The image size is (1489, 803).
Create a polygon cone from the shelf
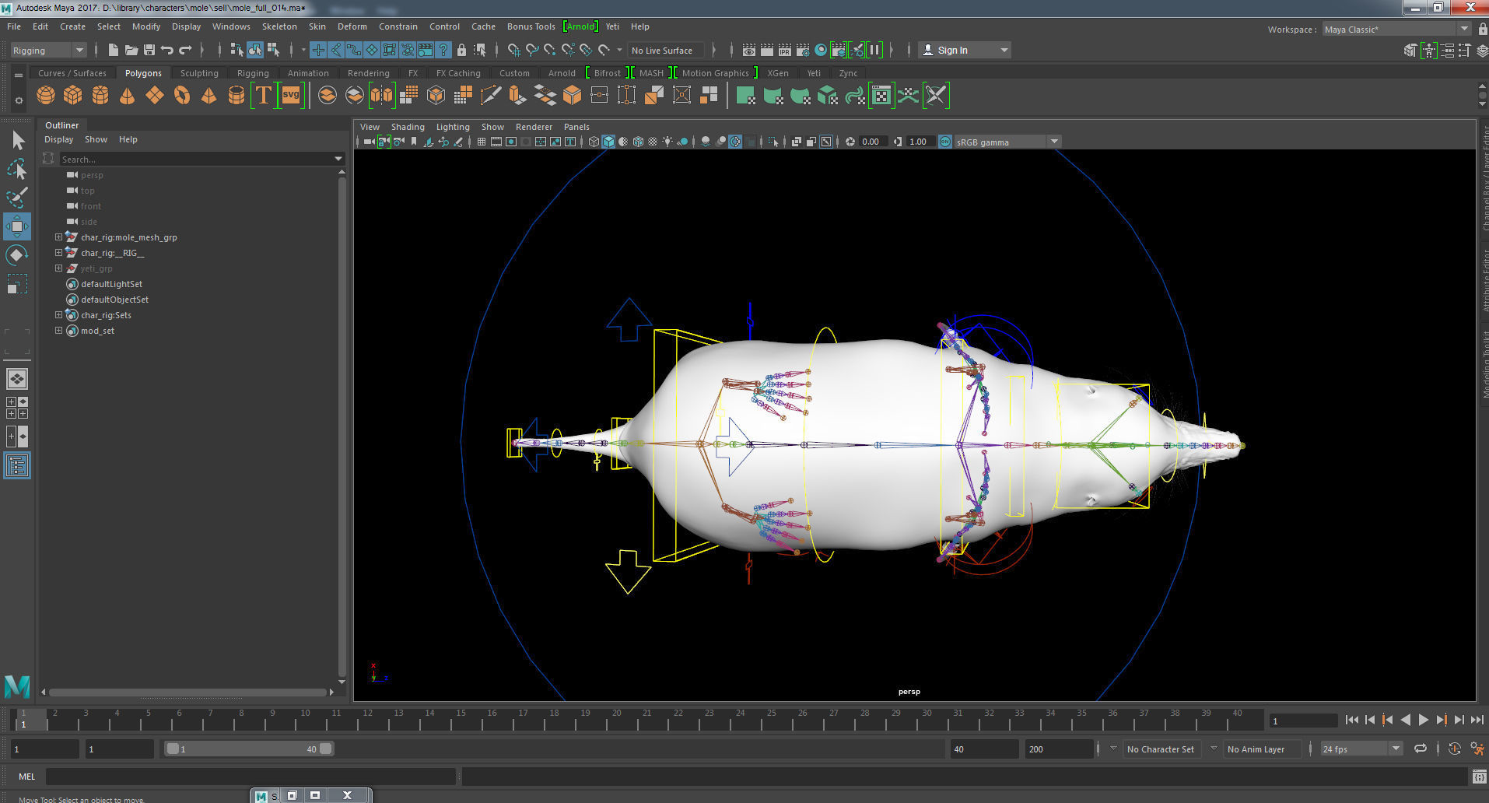[x=128, y=96]
